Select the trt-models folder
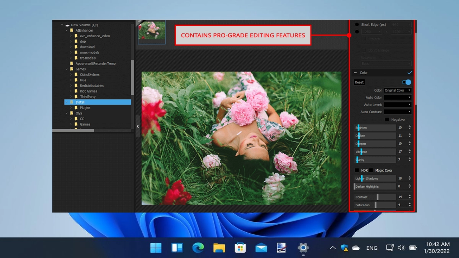 point(88,58)
